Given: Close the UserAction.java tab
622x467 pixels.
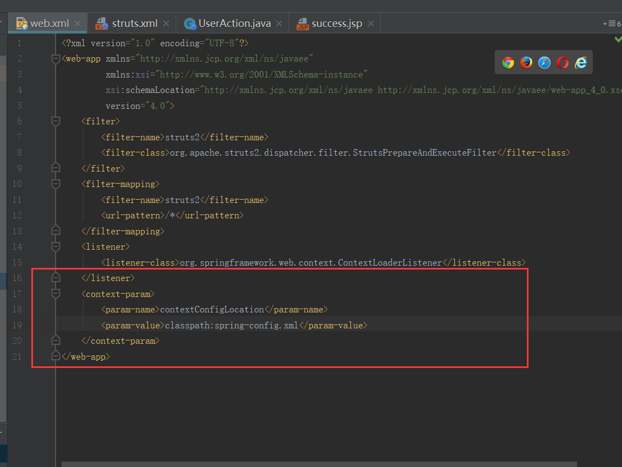Looking at the screenshot, I should [279, 24].
